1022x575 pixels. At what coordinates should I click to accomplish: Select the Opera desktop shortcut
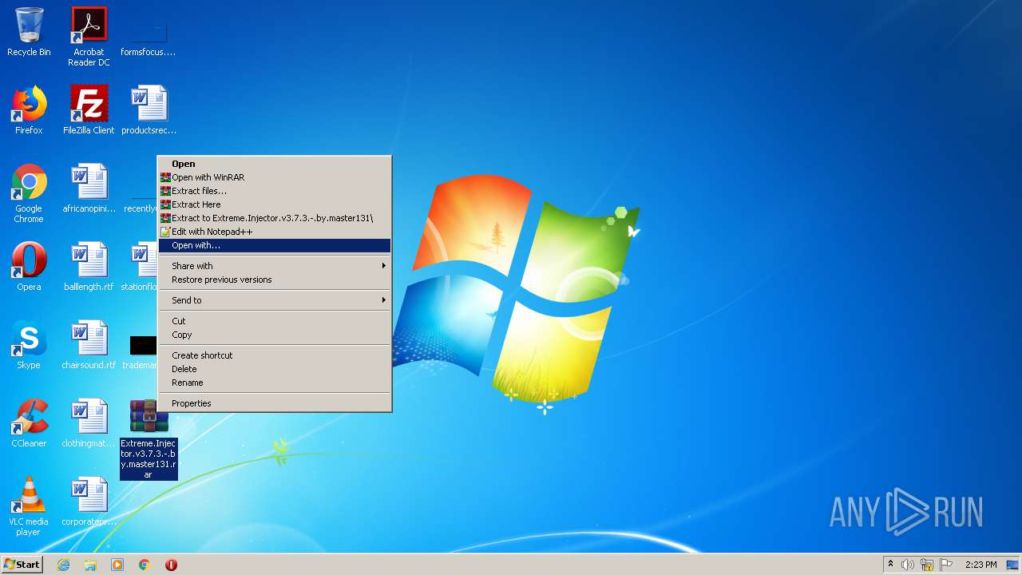pyautogui.click(x=29, y=267)
